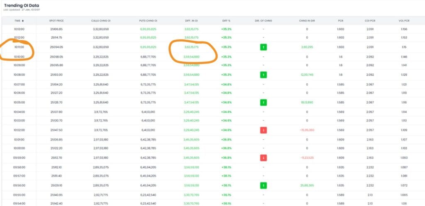Click the DIFF. IN OI column header
Image resolution: width=425 pixels, height=206 pixels.
tap(191, 21)
